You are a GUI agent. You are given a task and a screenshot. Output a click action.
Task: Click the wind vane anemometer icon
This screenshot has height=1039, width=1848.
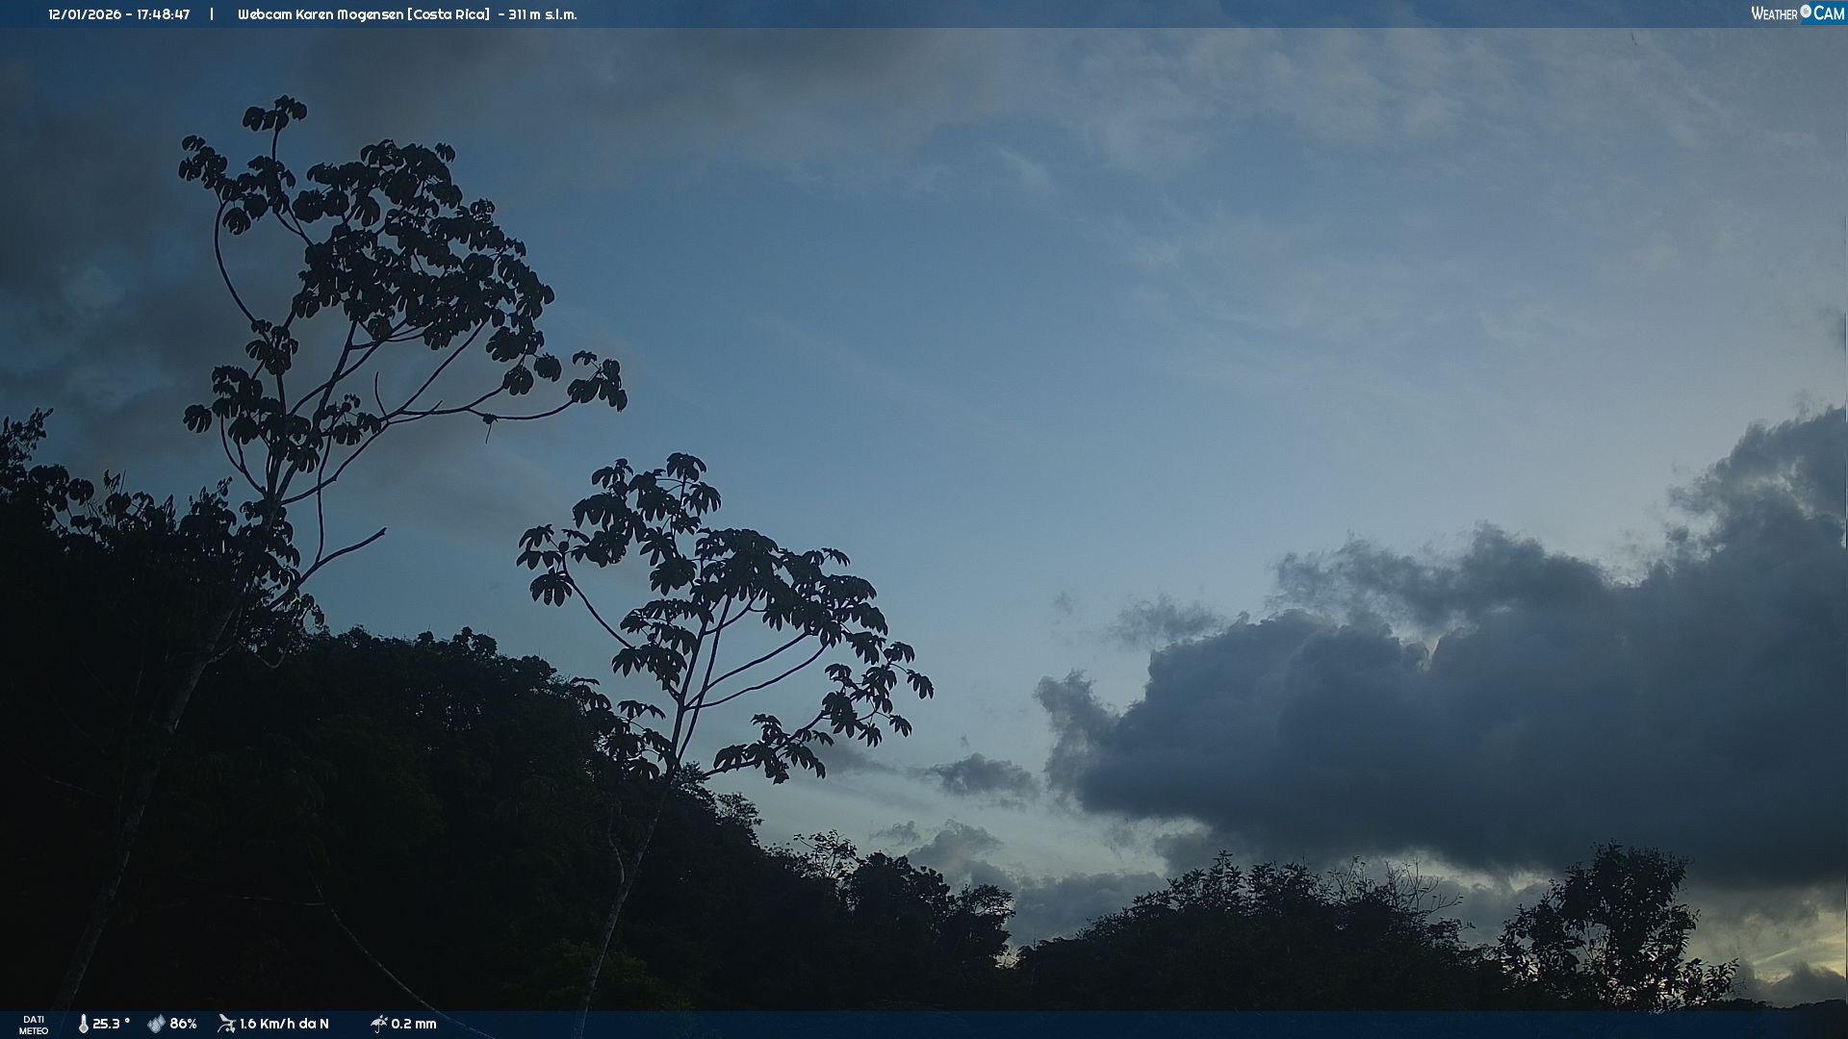tap(226, 1024)
